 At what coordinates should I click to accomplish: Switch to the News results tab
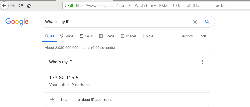[86, 36]
